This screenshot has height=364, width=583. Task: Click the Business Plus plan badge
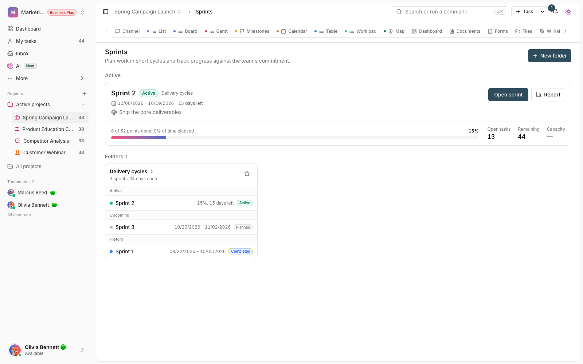[62, 12]
